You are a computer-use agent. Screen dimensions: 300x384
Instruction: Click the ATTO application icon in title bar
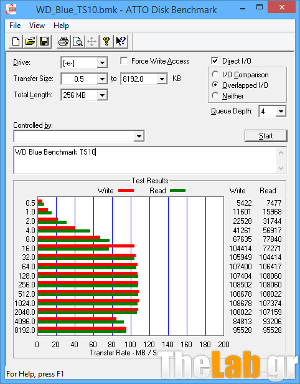click(x=11, y=9)
